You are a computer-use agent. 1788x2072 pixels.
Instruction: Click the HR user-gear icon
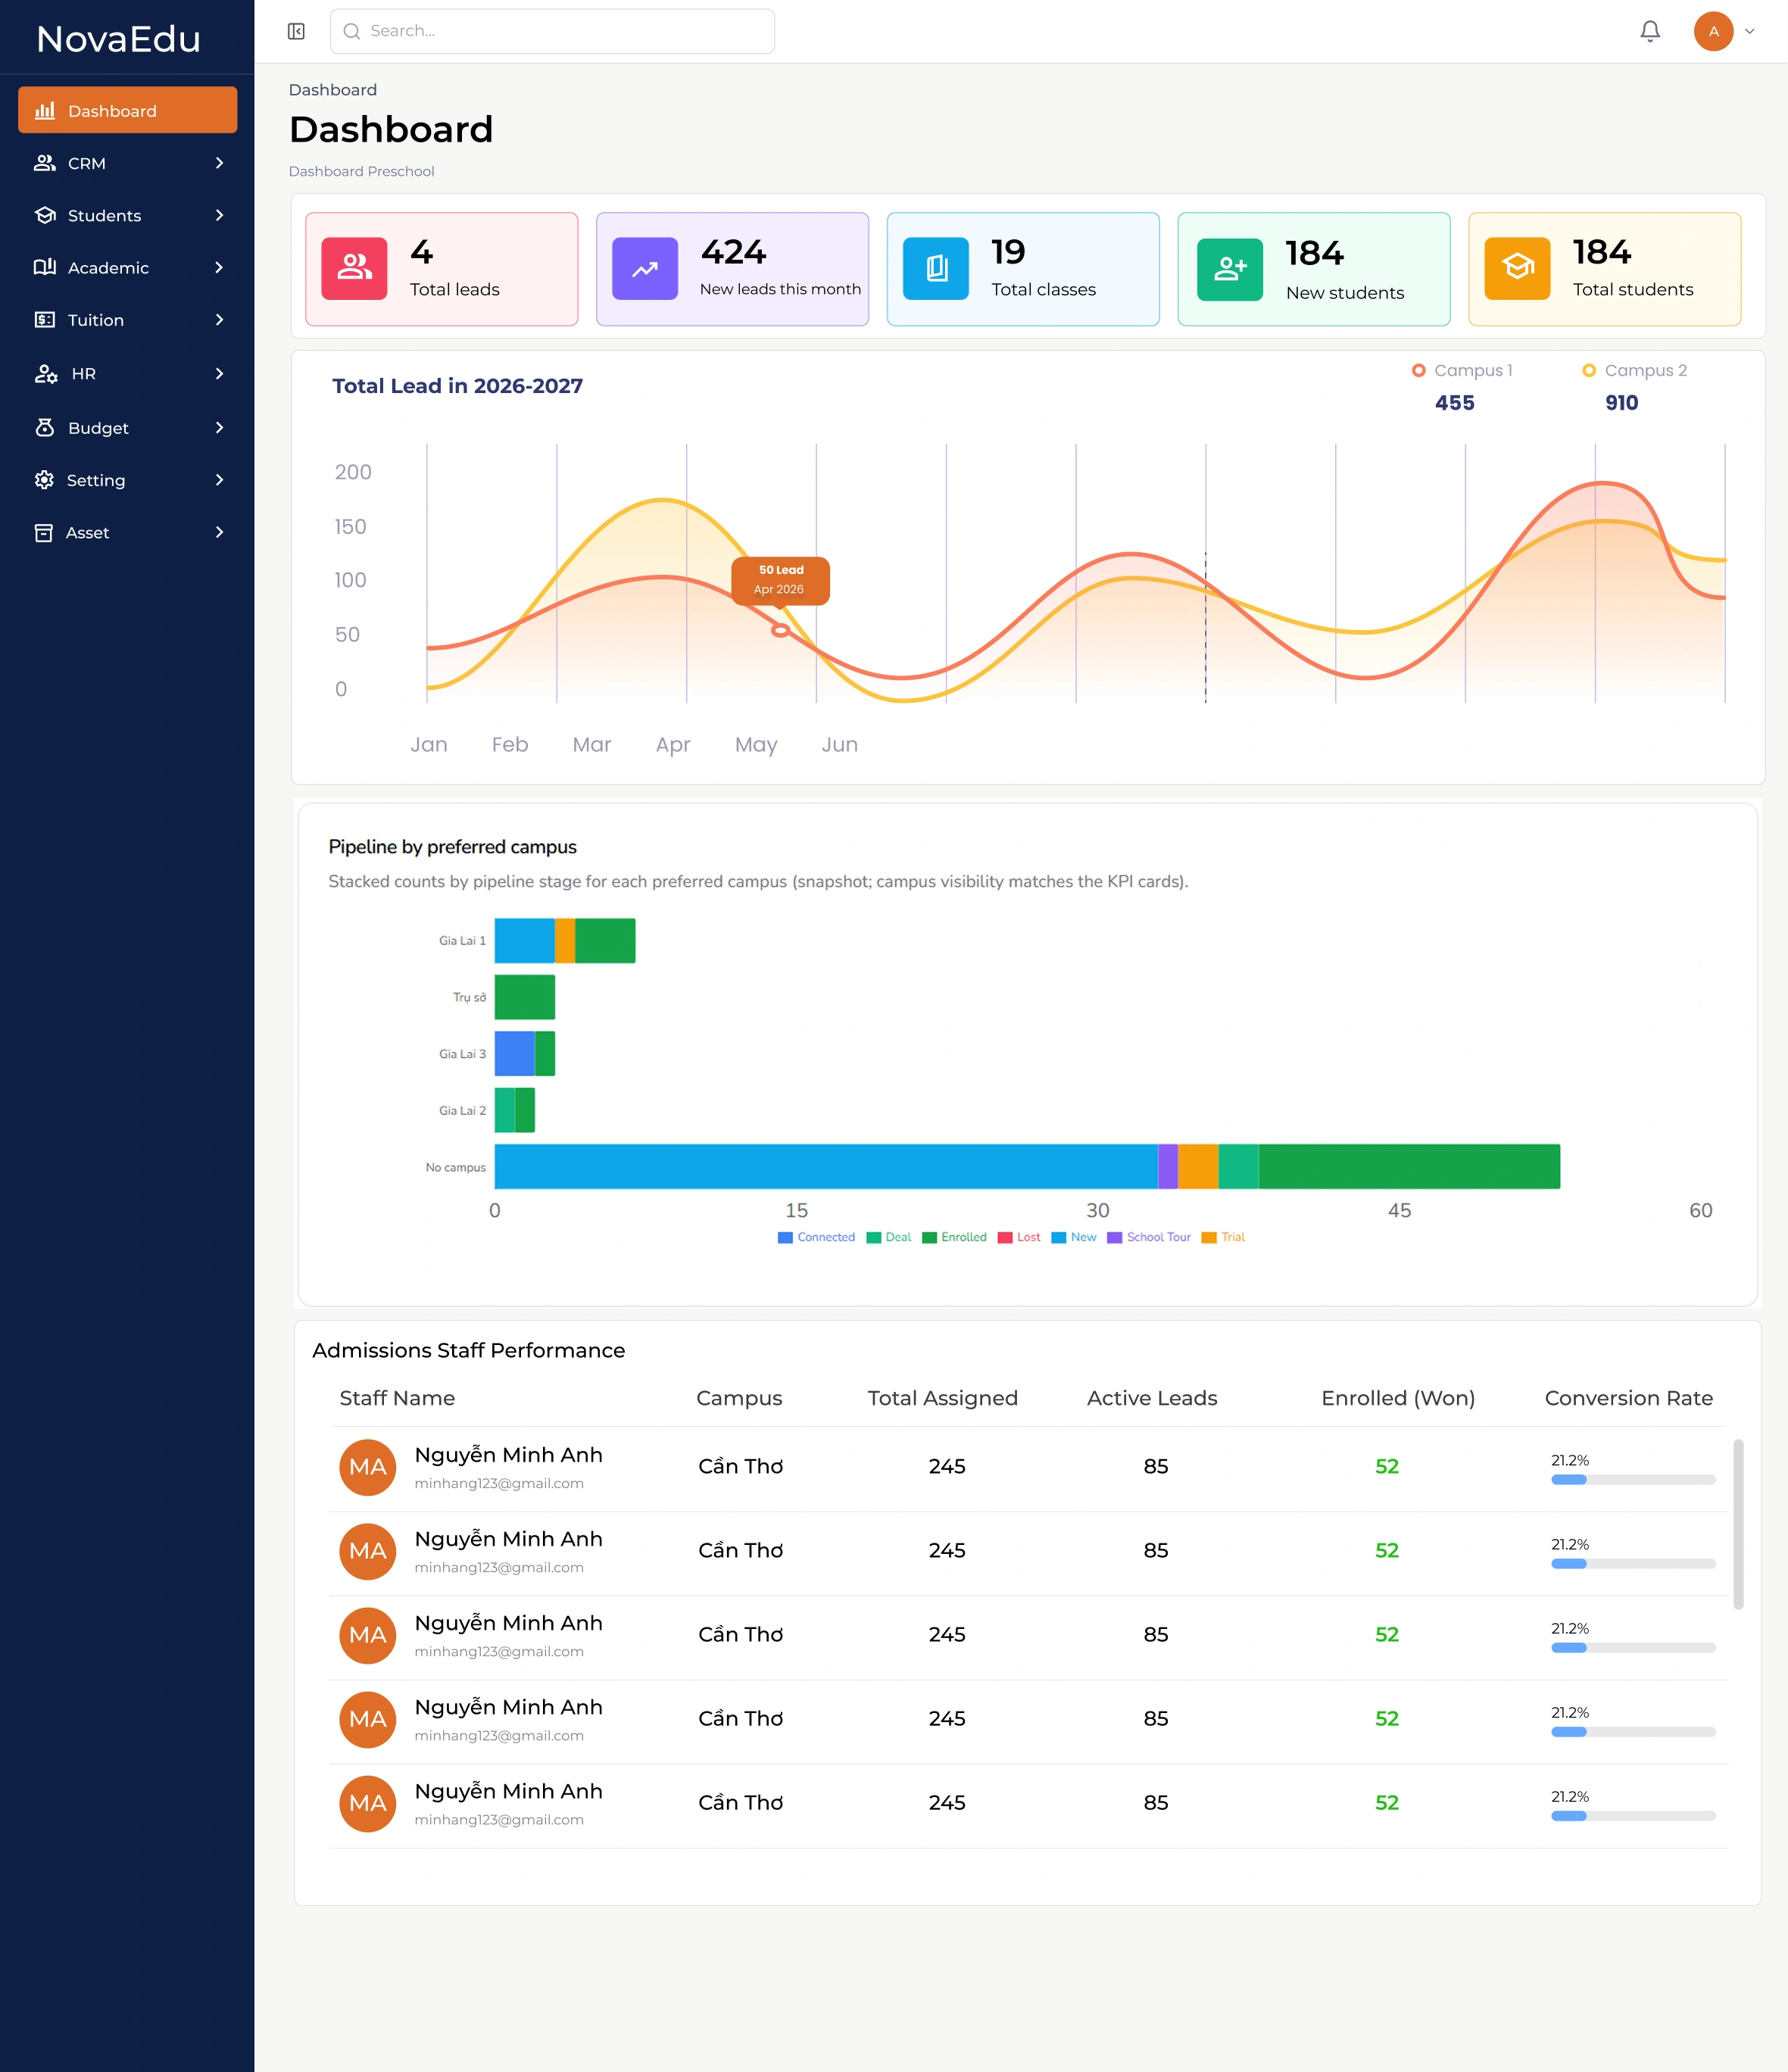[46, 373]
